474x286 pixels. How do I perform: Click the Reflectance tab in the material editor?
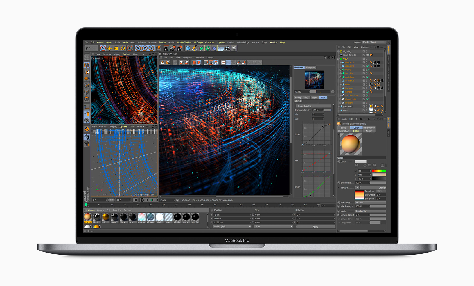(369, 127)
